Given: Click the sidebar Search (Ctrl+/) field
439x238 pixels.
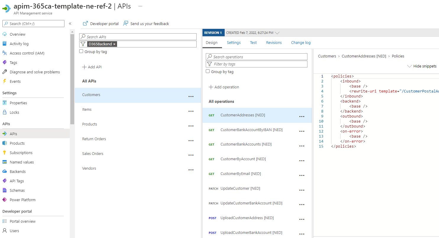Looking at the screenshot, I should (x=33, y=24).
